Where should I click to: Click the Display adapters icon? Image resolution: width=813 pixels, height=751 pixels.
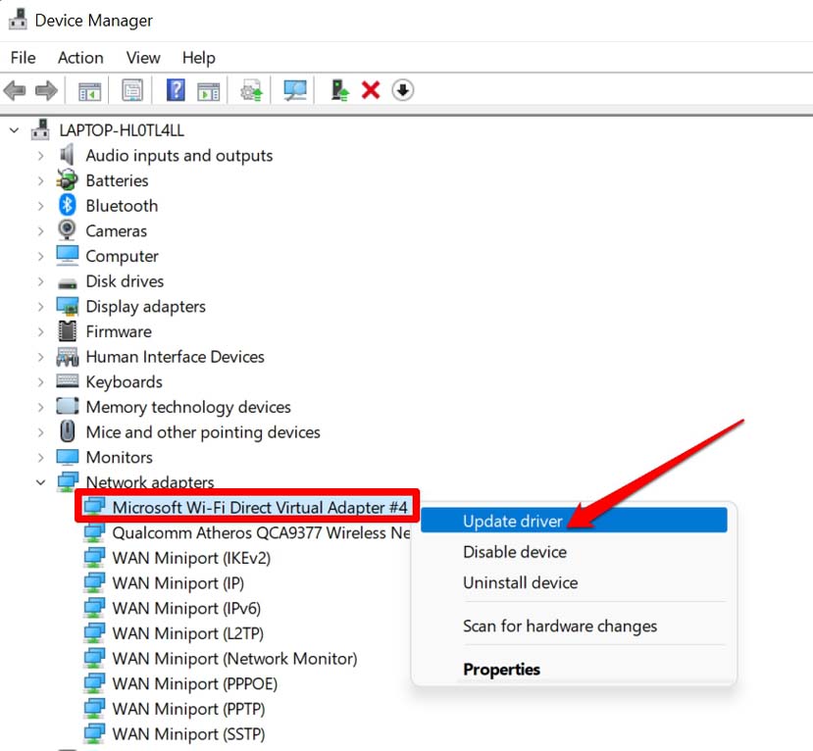(68, 306)
